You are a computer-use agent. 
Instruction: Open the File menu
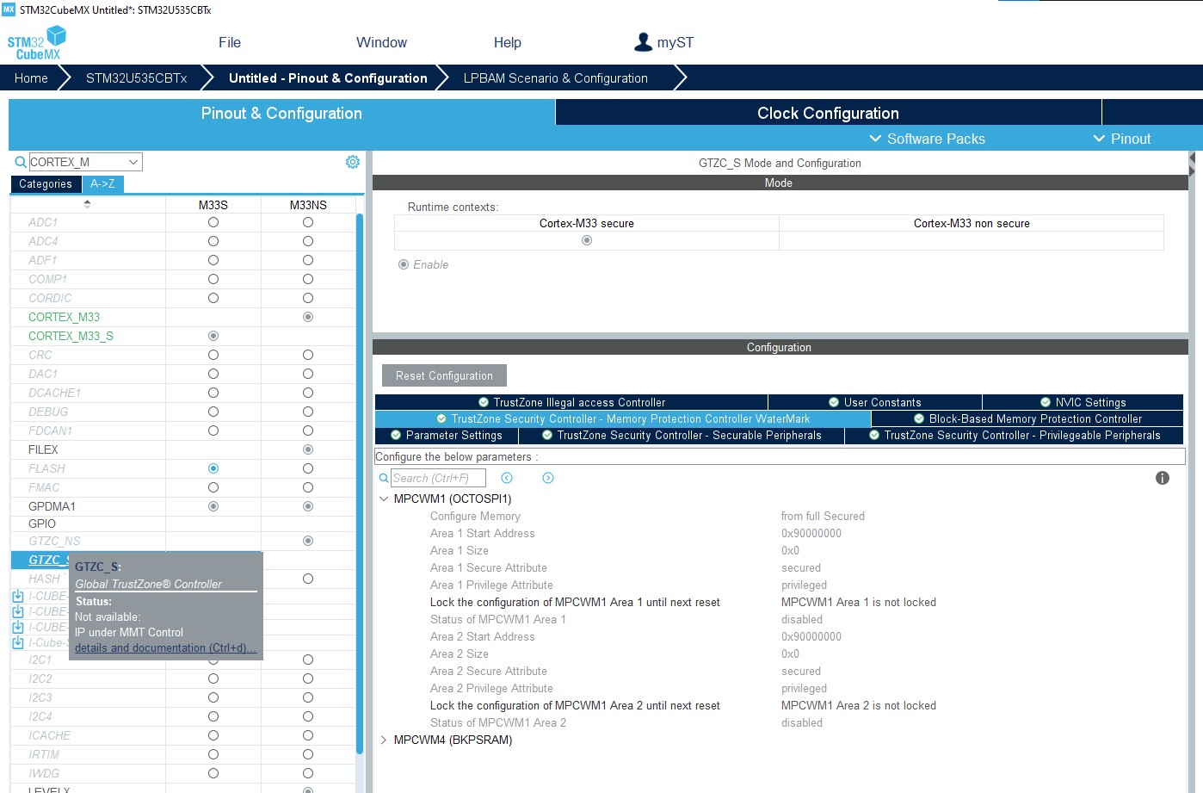tap(230, 42)
